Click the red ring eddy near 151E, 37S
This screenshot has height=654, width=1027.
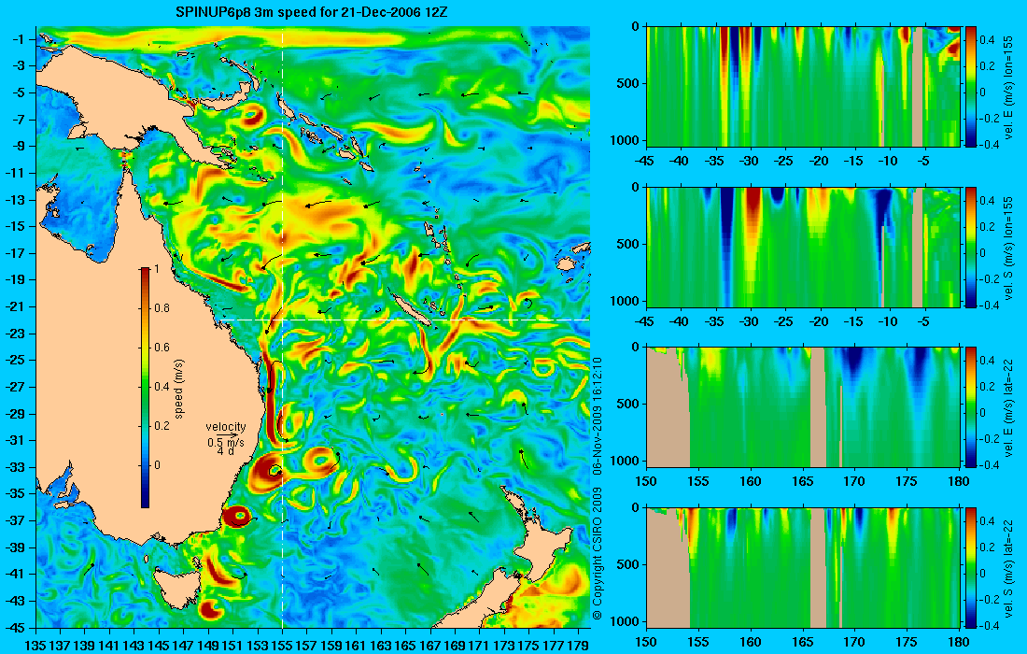(236, 517)
